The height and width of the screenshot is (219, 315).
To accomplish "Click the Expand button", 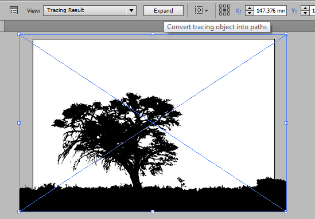I will [164, 11].
